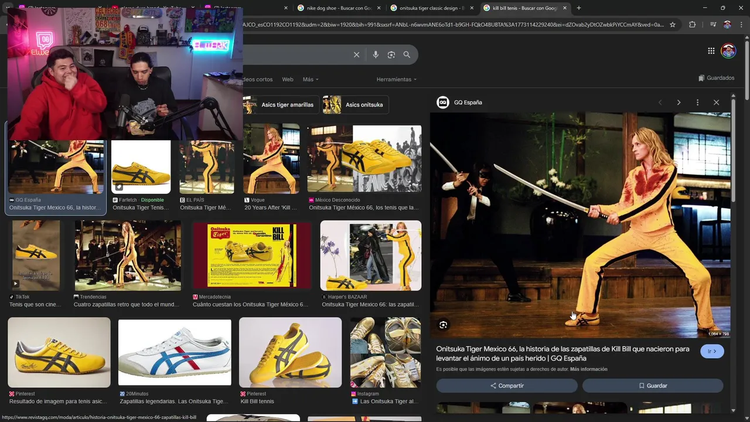The height and width of the screenshot is (422, 750).
Task: Open Trendencias Cuatro zapatillas retro result
Action: click(x=128, y=256)
